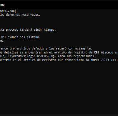Click the word "sistema." in the console

click(x=33, y=37)
